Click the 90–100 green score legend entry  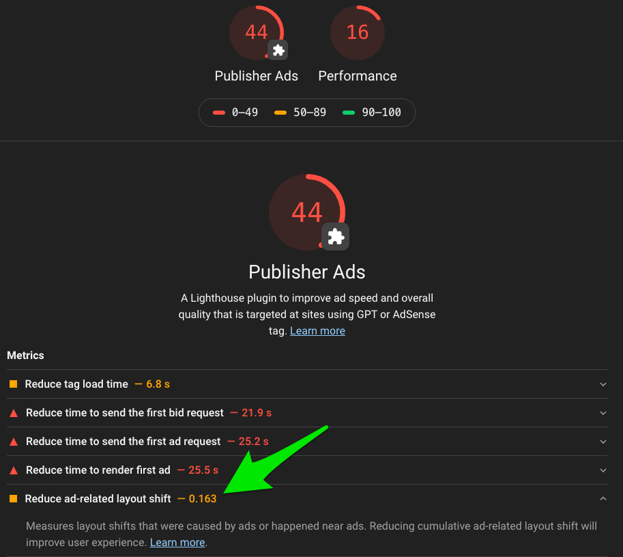tap(371, 113)
